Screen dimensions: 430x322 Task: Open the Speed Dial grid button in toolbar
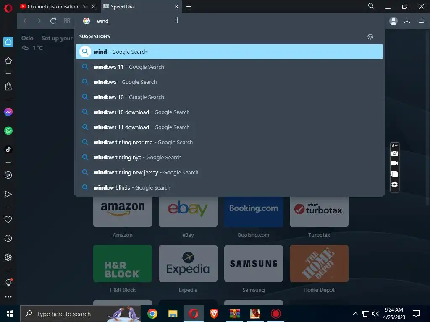67,21
